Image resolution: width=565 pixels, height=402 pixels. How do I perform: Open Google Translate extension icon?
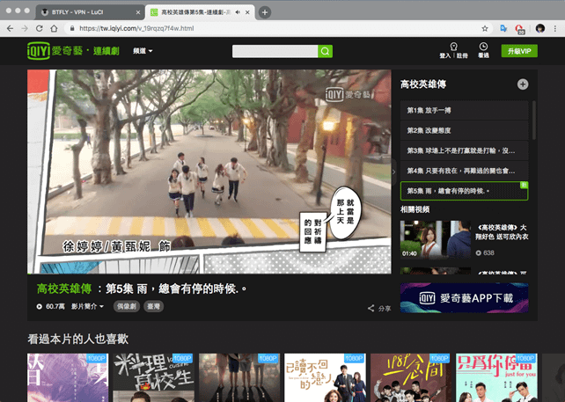tap(503, 28)
